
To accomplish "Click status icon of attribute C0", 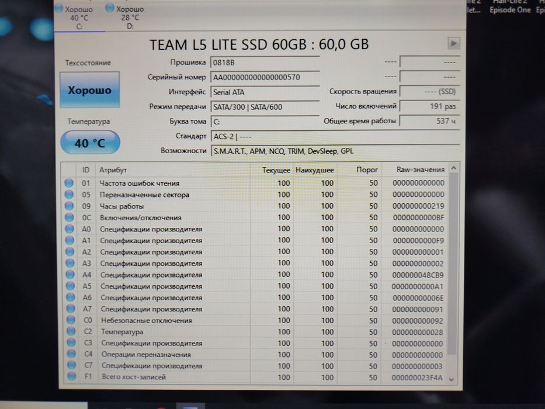I will tap(71, 320).
